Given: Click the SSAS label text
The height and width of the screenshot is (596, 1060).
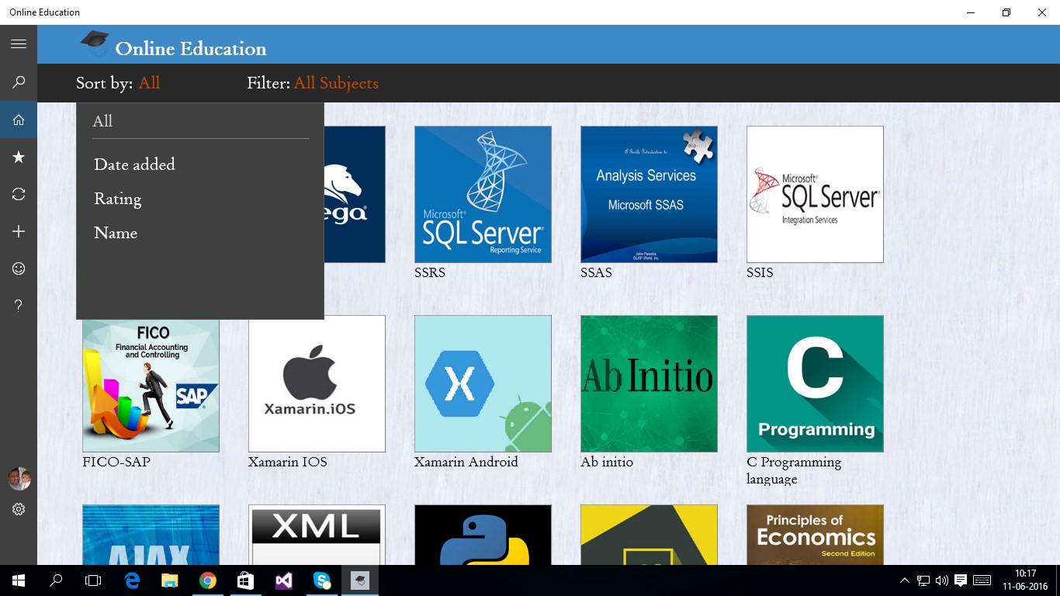Looking at the screenshot, I should coord(596,272).
